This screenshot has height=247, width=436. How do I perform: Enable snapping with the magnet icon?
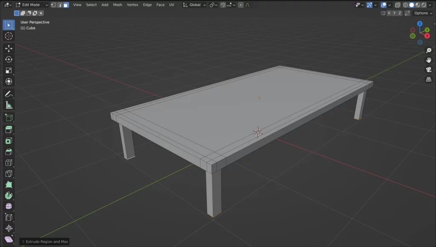[x=223, y=5]
